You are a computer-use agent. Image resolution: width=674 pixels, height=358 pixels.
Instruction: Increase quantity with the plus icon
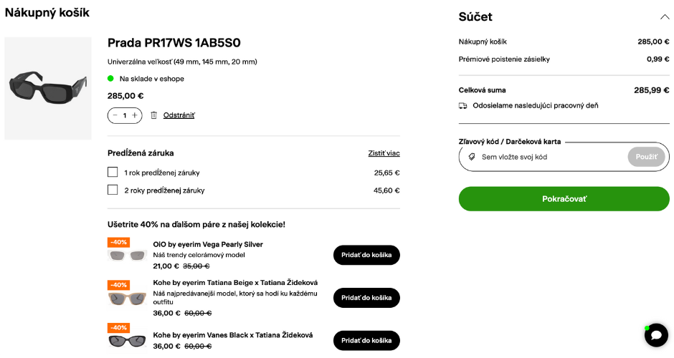(x=135, y=115)
